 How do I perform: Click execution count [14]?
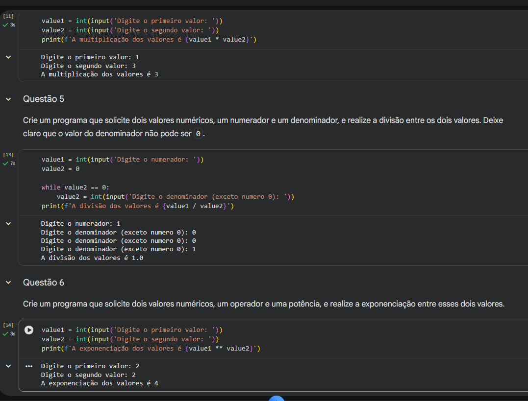point(8,325)
